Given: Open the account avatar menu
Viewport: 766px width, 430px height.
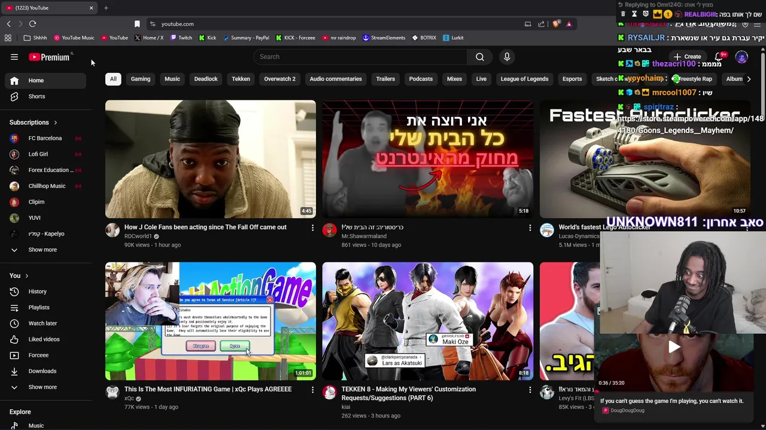Looking at the screenshot, I should point(741,57).
